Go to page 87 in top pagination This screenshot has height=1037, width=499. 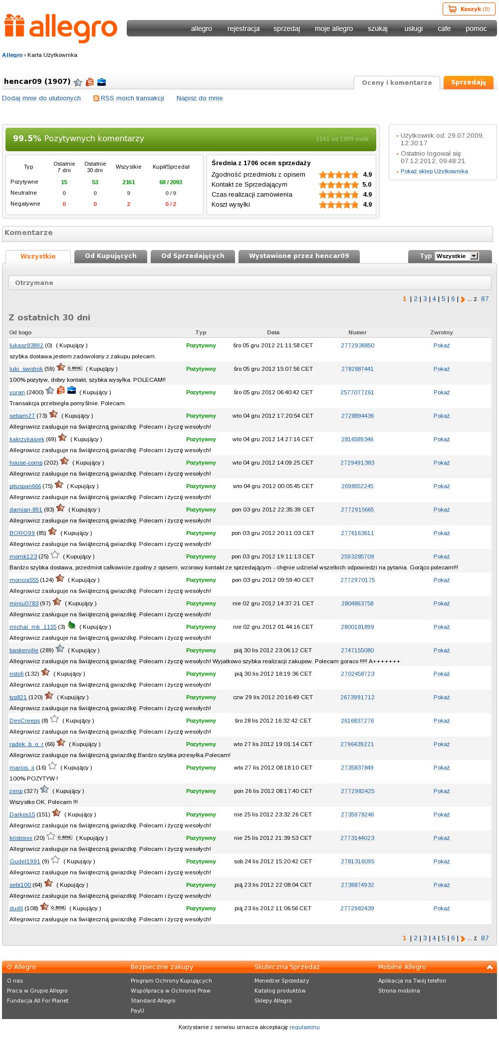[485, 299]
